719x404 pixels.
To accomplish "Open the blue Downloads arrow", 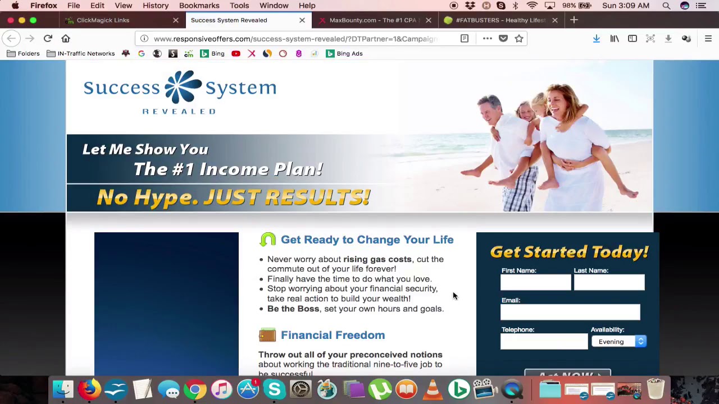I will click(x=597, y=39).
